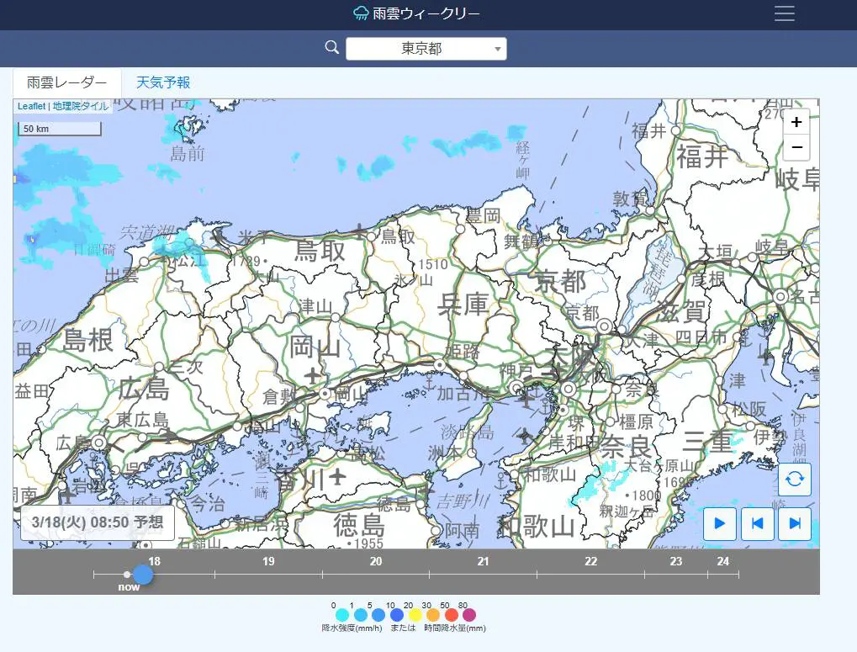This screenshot has width=857, height=652.
Task: Jump to day 22 on timeline
Action: click(x=591, y=561)
